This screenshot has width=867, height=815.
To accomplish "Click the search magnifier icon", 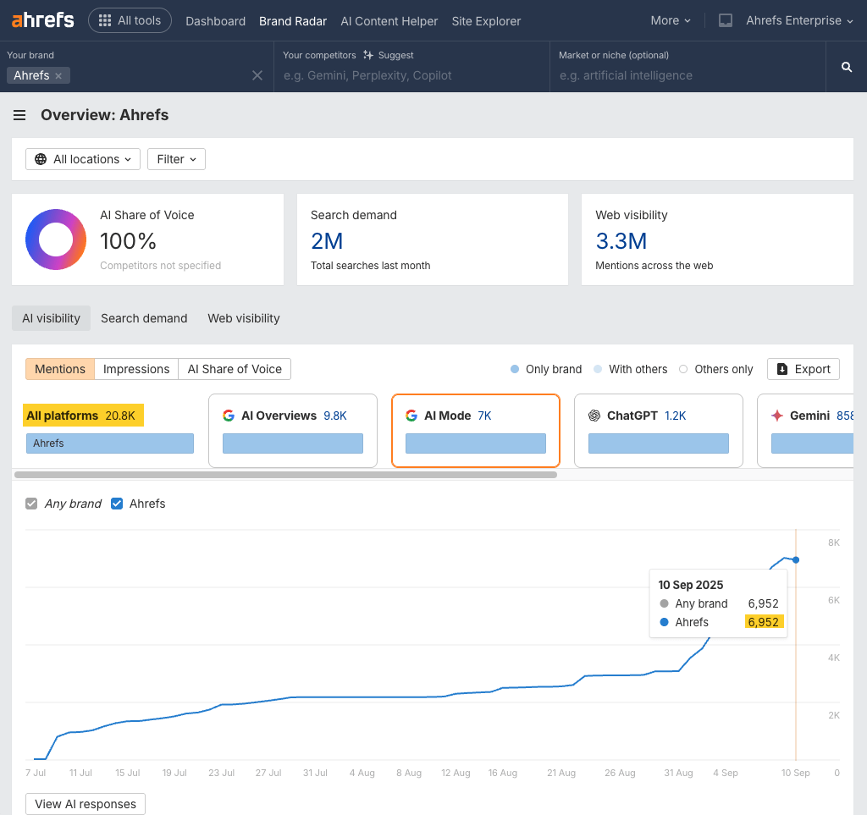I will (x=846, y=65).
